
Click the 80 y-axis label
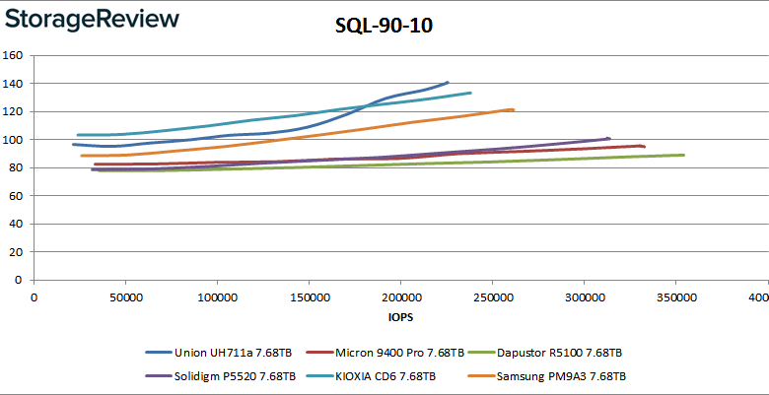pos(16,168)
